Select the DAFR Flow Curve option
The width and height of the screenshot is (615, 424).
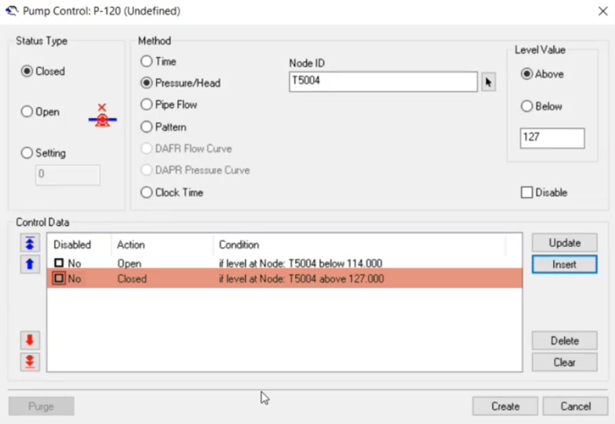coord(186,148)
